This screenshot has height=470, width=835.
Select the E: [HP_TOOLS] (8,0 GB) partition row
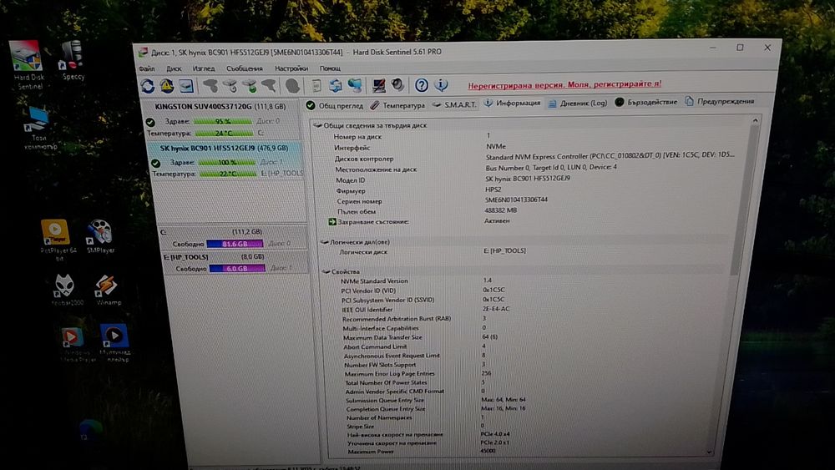point(235,262)
